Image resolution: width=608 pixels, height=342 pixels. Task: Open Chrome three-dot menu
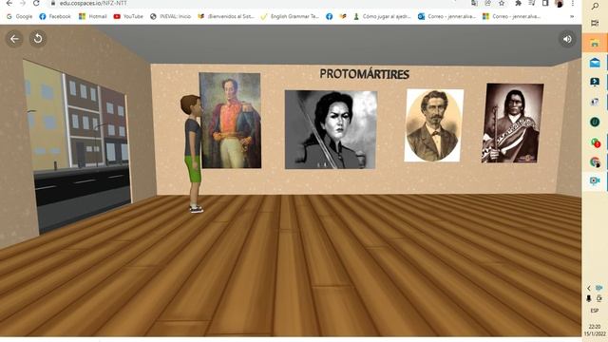[573, 3]
